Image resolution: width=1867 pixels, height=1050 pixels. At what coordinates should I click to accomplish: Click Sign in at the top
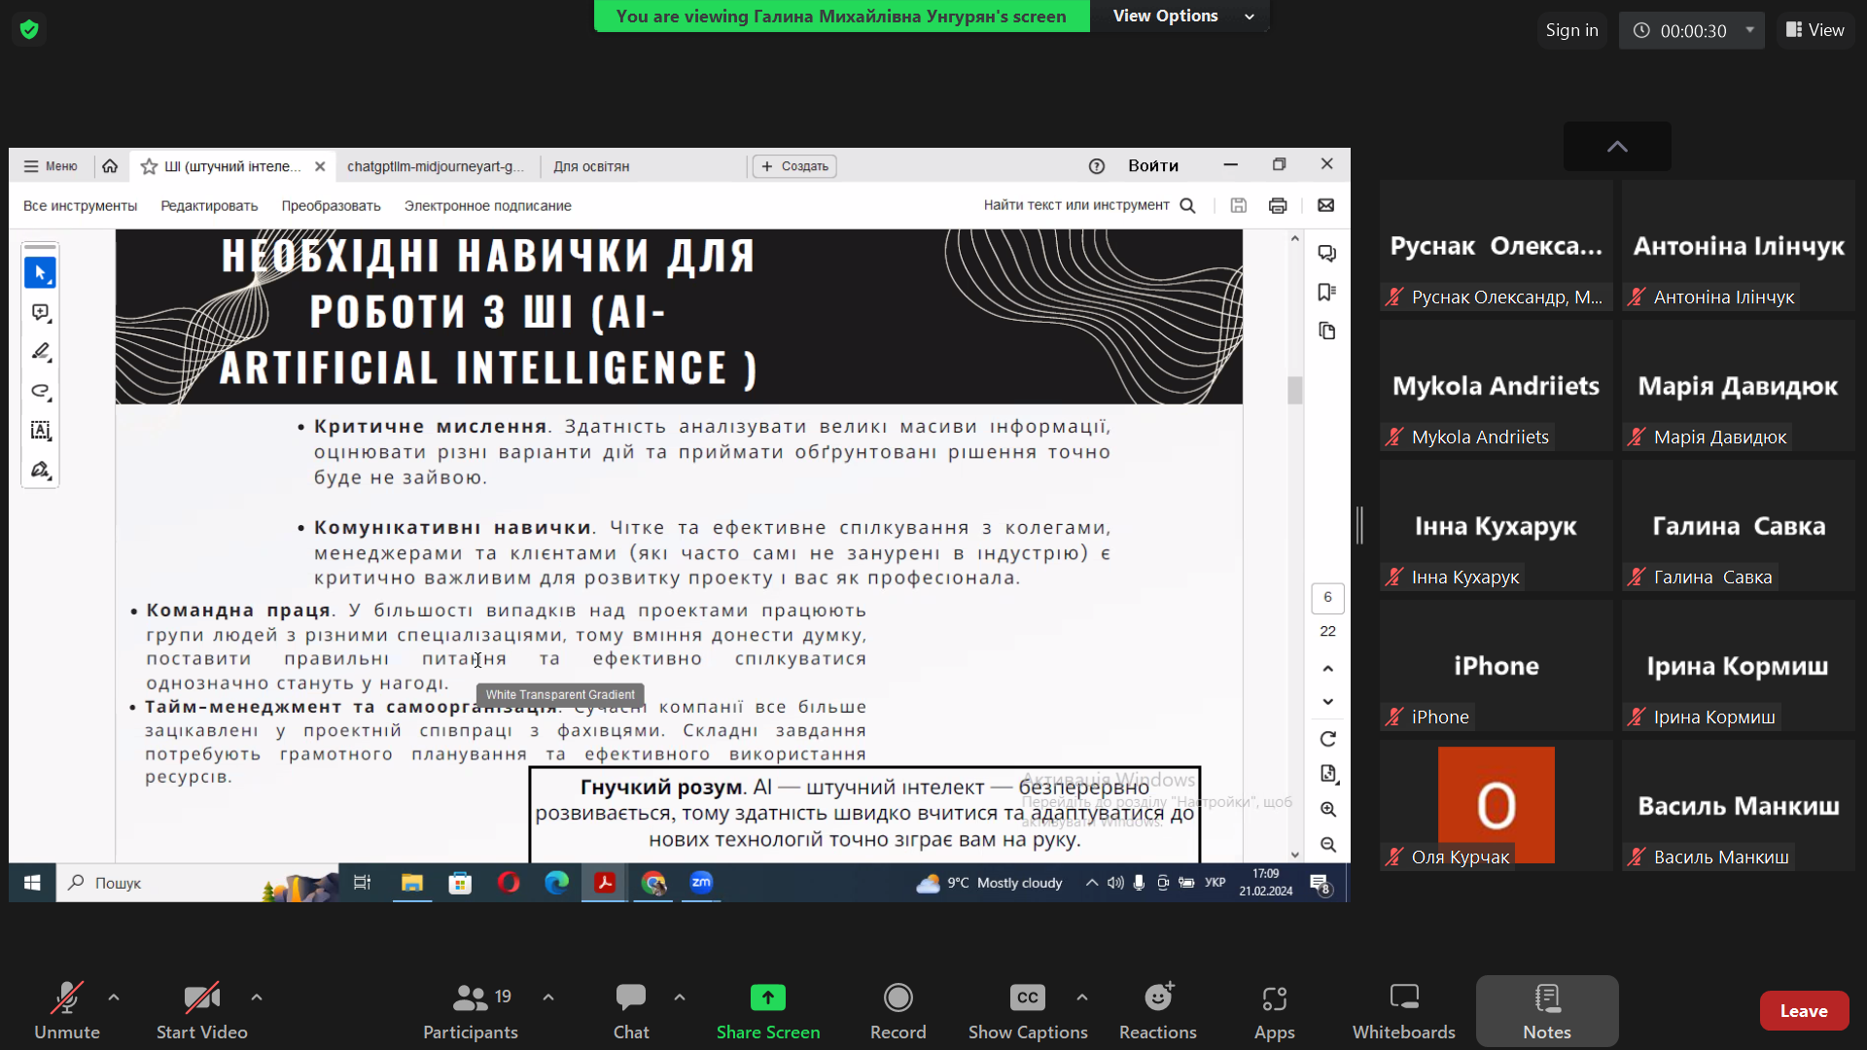click(1571, 30)
